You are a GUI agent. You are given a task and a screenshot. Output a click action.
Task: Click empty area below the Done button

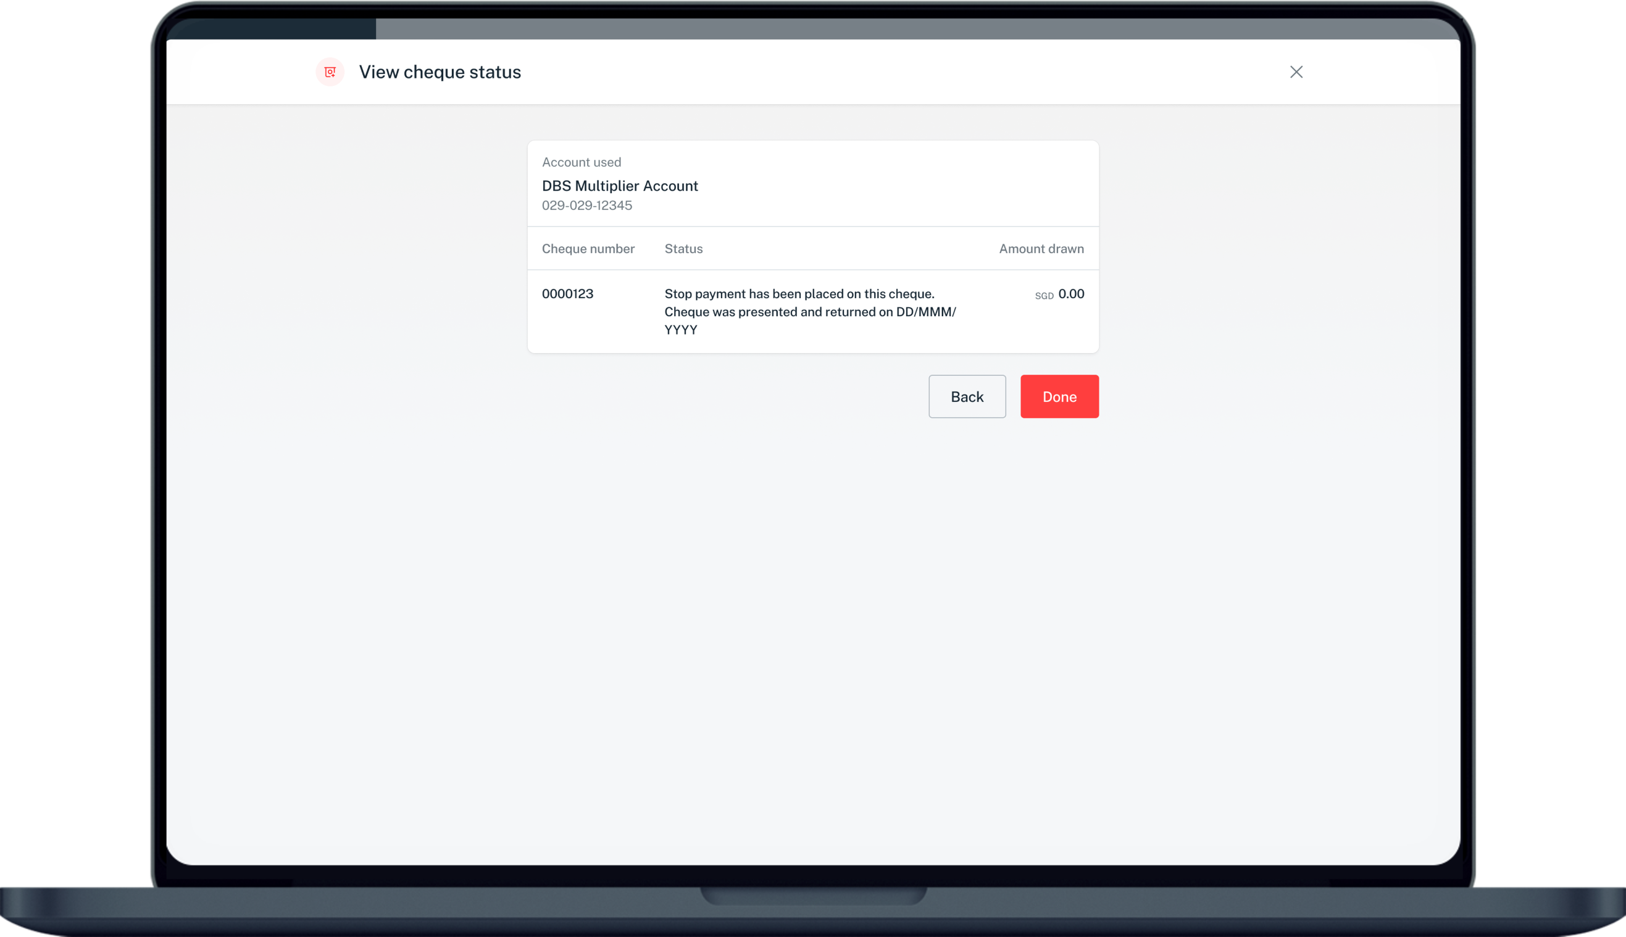click(1059, 579)
